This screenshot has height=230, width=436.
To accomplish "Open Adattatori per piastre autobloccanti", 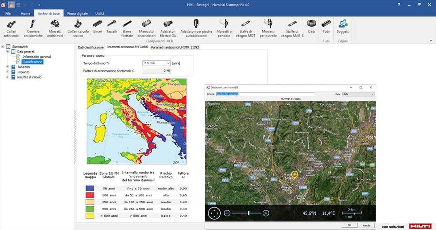I will (196, 28).
